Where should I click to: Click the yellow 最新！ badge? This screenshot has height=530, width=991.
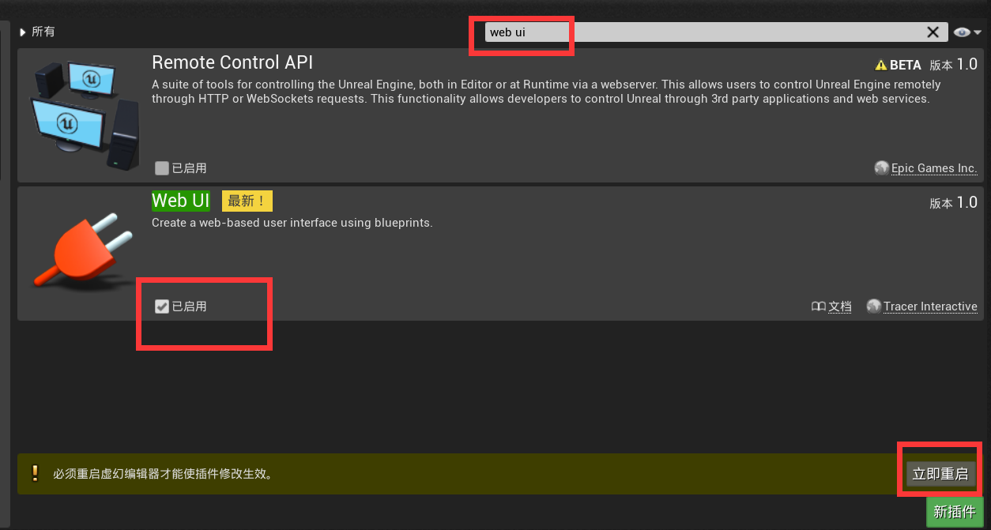click(x=247, y=201)
